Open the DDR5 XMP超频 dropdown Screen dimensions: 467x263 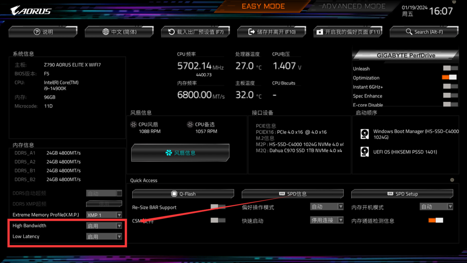(x=104, y=204)
